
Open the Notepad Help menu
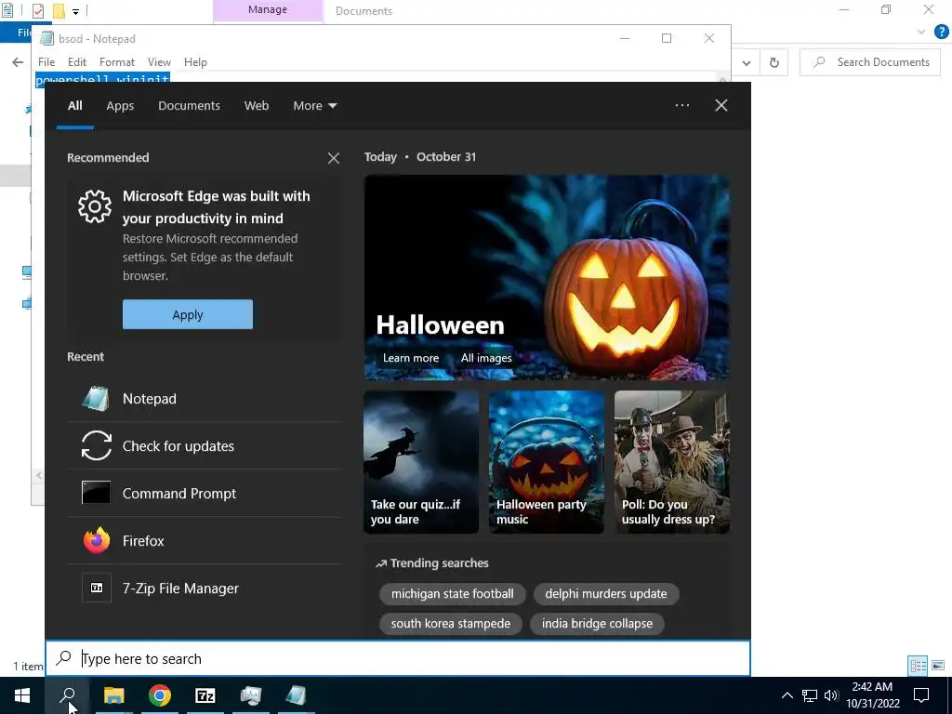195,62
